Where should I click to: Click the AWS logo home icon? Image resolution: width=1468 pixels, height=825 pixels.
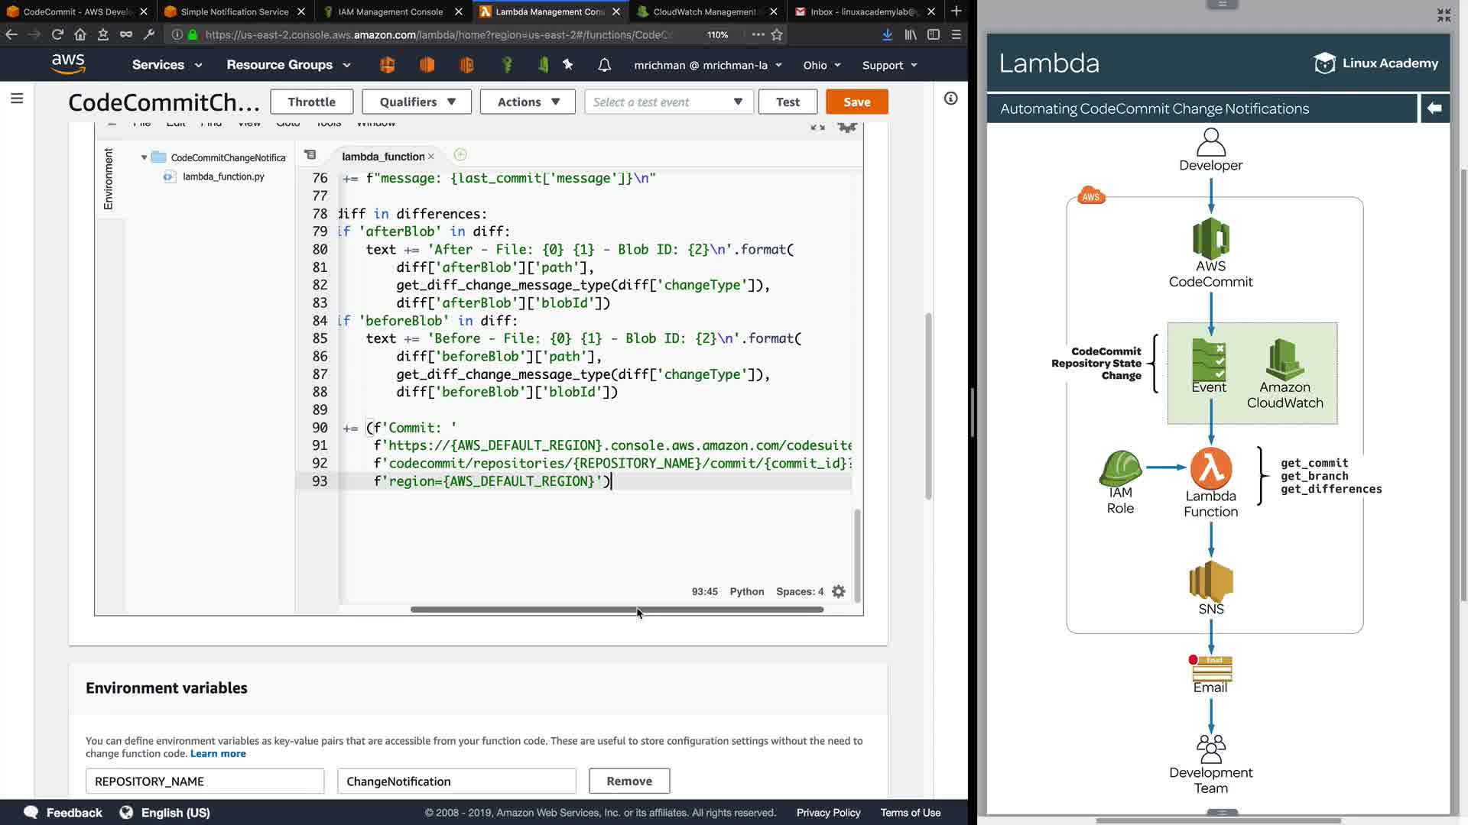point(68,64)
